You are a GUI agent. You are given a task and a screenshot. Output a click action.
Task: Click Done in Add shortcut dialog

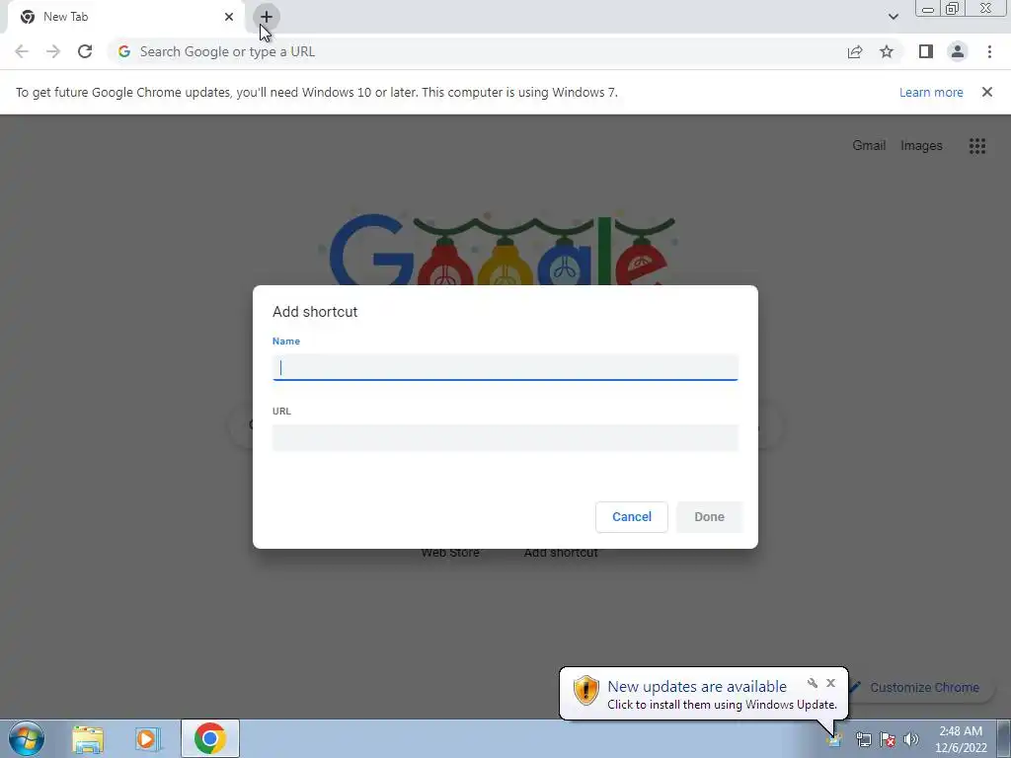coord(709,517)
